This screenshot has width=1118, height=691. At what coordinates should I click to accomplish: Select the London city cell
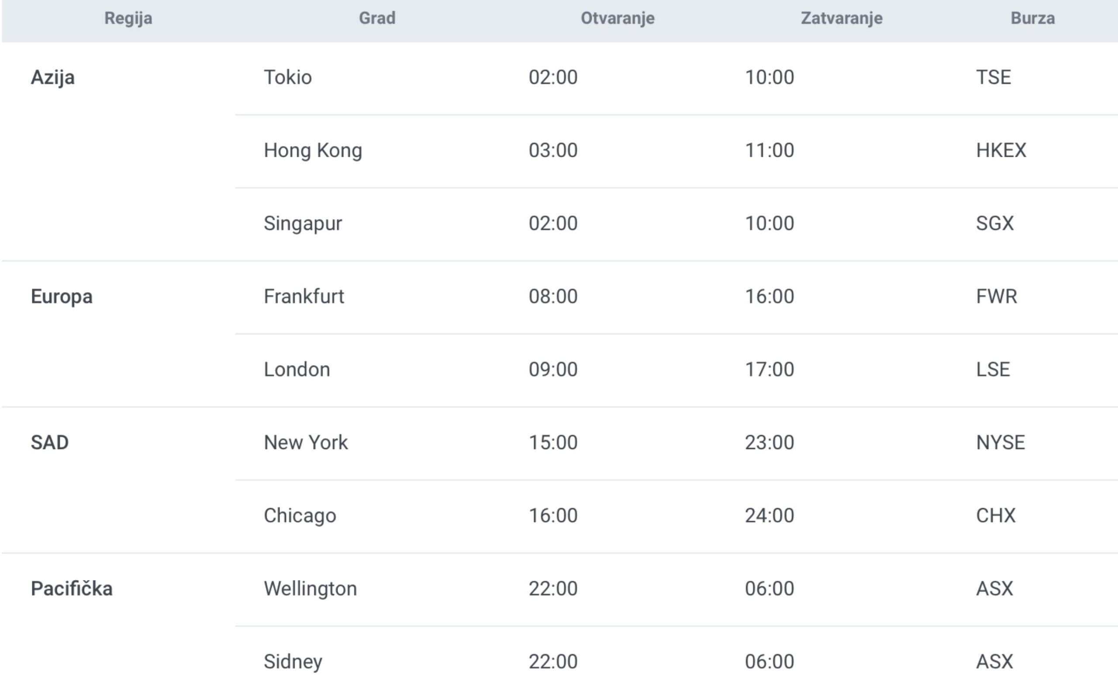tap(297, 369)
